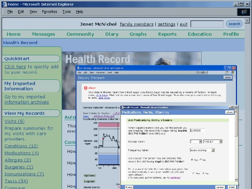252x189 pixels.
Task: Click the finish button in medication dialog
Action: coord(232,187)
